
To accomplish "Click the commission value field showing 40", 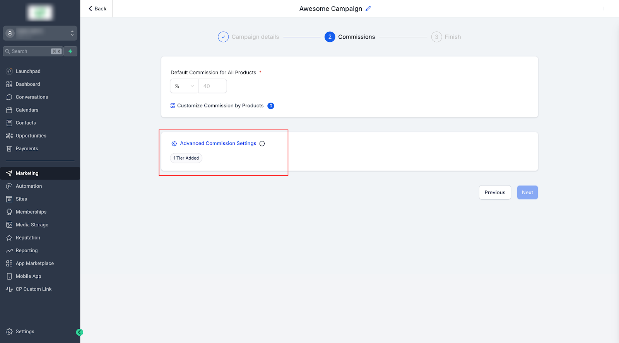I will pos(212,86).
